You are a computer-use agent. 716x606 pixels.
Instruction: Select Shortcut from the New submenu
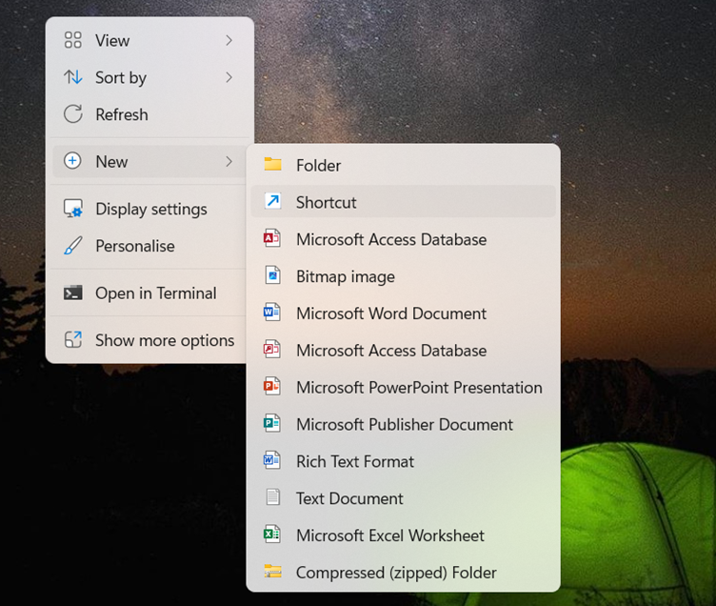point(403,202)
